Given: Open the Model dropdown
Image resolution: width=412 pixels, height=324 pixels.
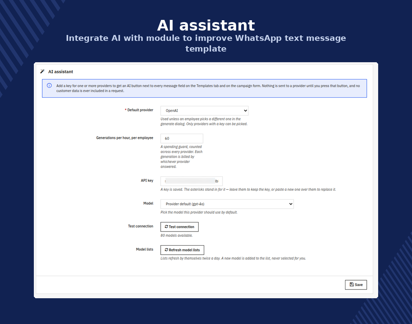Looking at the screenshot, I should 227,204.
